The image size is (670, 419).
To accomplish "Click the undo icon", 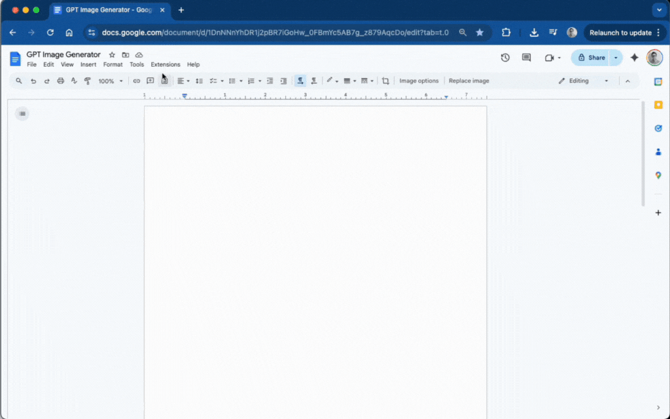I will (x=33, y=81).
